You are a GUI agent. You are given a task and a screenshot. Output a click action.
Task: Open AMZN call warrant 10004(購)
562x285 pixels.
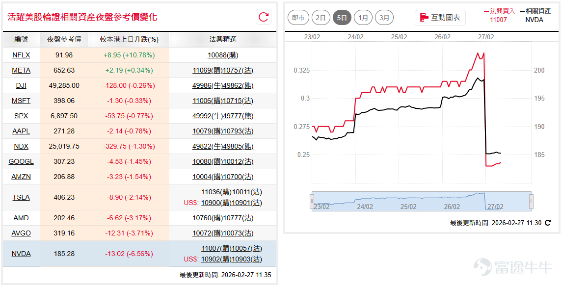tap(208, 177)
